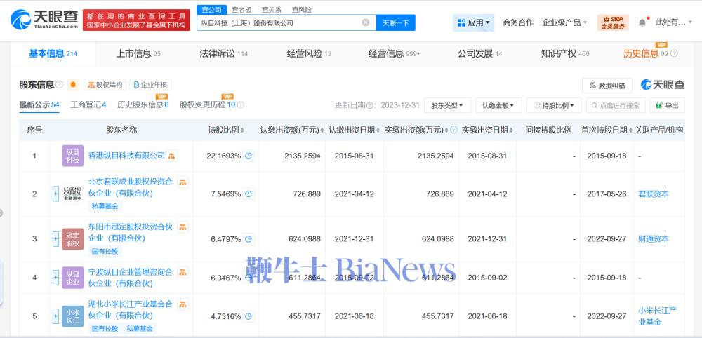View pie chart icon next to 7.5469%
Screen dimensions: 702x338
249,194
